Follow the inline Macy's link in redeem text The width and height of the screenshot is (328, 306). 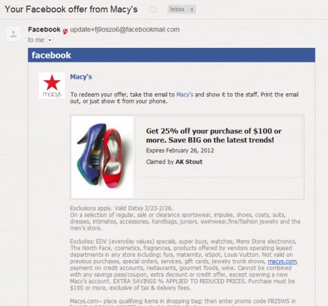click(x=185, y=95)
